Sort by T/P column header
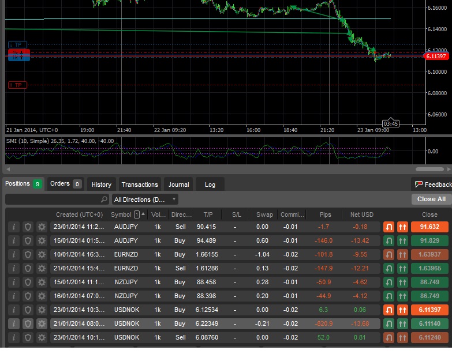The height and width of the screenshot is (354, 452). [208, 214]
